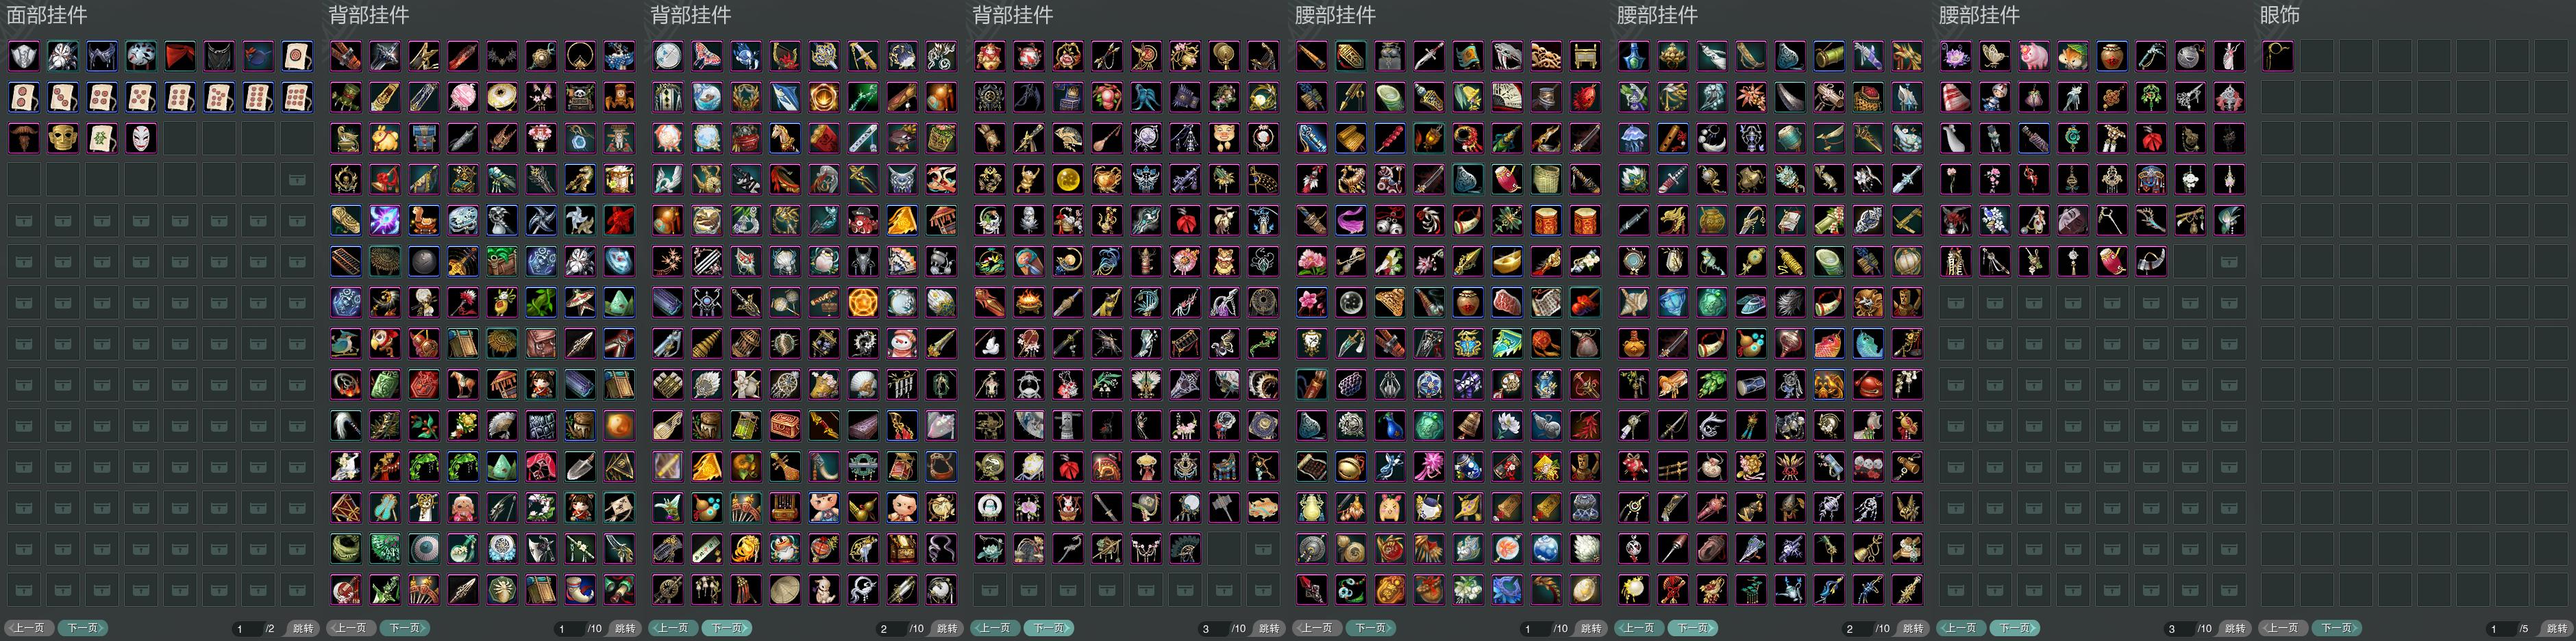The width and height of the screenshot is (2576, 641).
Task: Click 跳转 in back accessory page 2 panel
Action: pyautogui.click(x=946, y=628)
